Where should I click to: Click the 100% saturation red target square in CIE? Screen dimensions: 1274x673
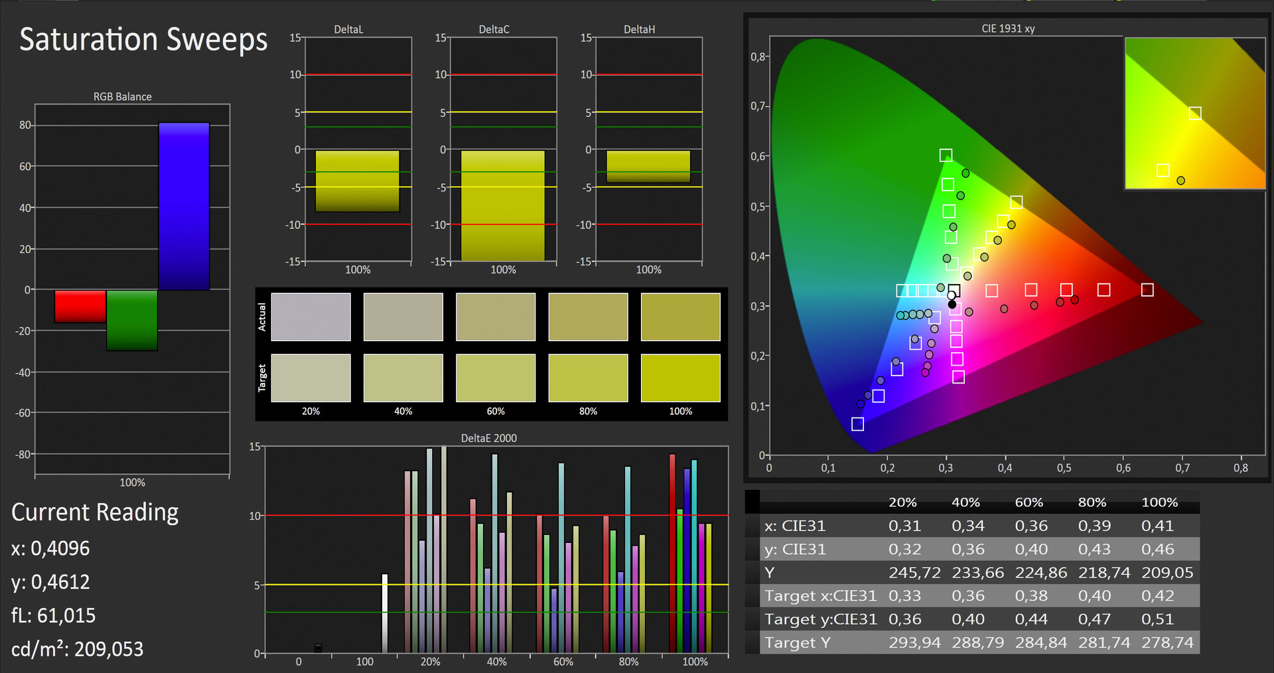coord(1147,289)
